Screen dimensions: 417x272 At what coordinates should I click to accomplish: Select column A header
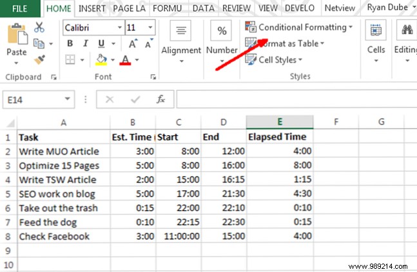tap(64, 122)
